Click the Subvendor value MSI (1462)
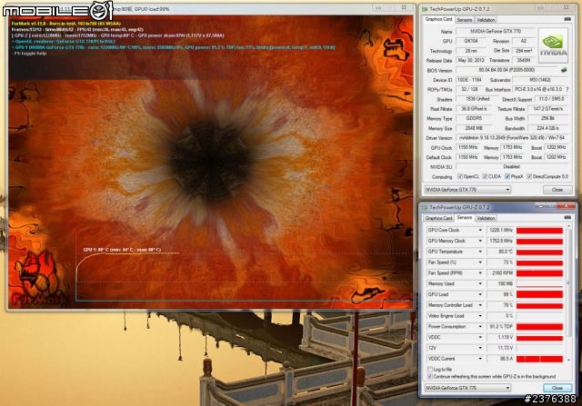 pyautogui.click(x=540, y=80)
